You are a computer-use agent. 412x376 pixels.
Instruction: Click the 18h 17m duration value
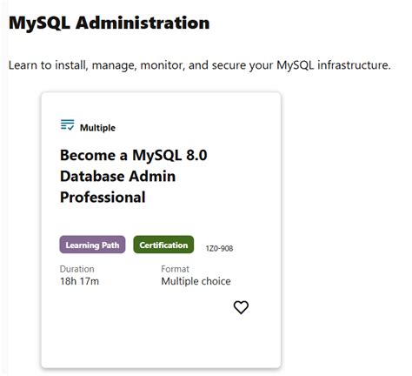(x=79, y=281)
